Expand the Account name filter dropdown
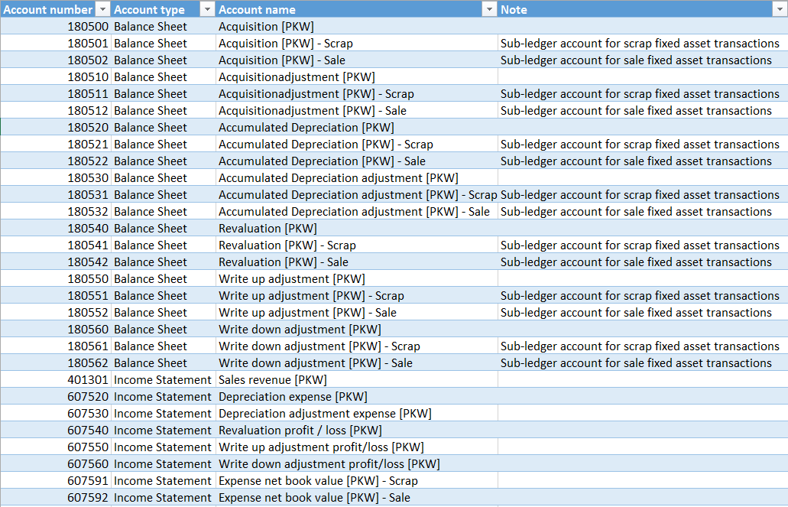This screenshot has height=507, width=788. (489, 9)
